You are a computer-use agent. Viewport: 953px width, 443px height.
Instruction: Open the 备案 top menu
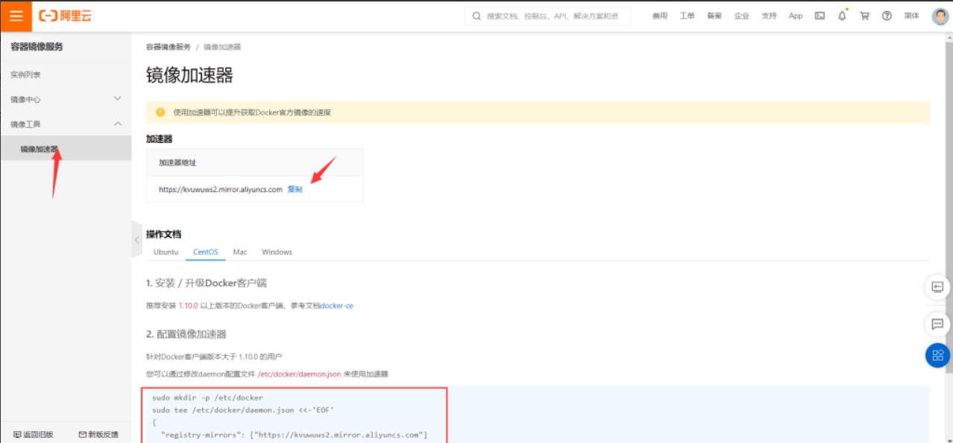tap(714, 16)
